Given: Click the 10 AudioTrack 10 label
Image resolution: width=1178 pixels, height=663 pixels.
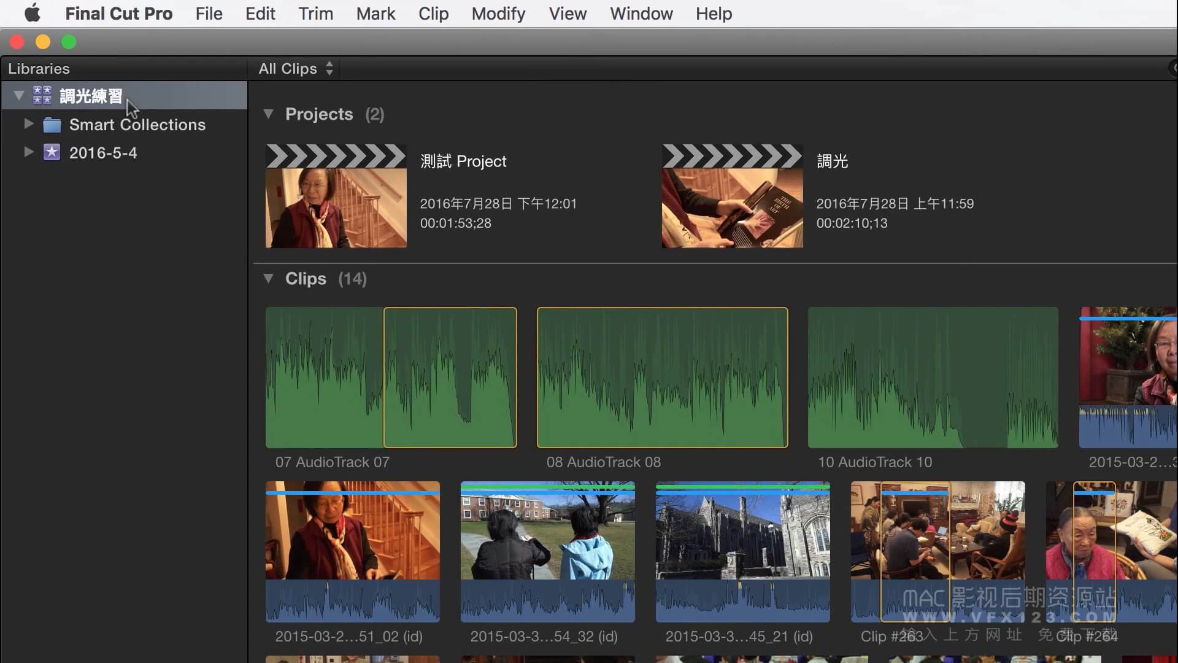Looking at the screenshot, I should [875, 462].
